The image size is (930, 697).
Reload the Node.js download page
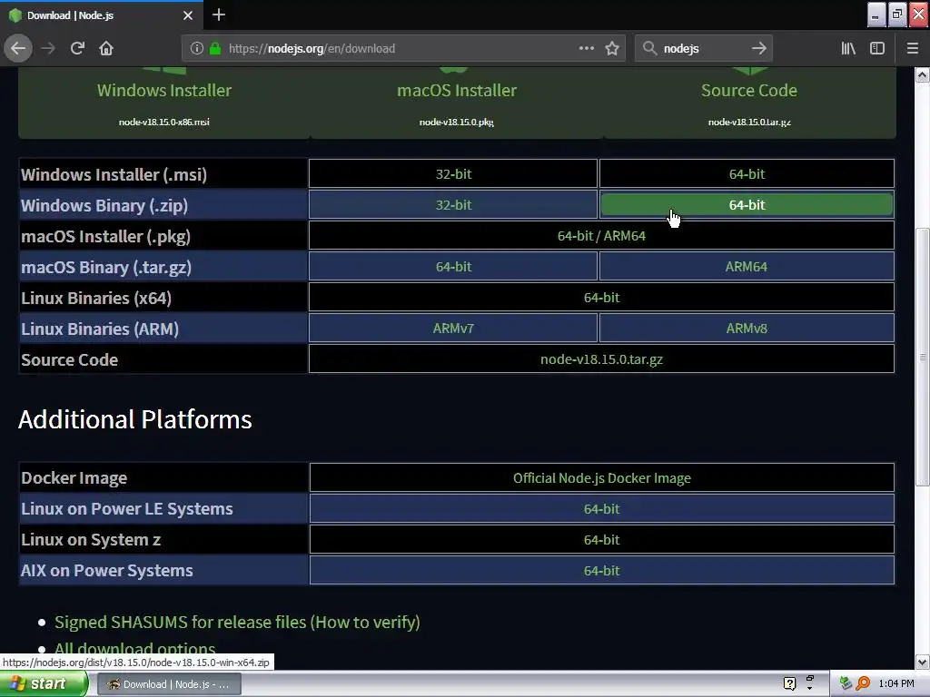coord(77,48)
